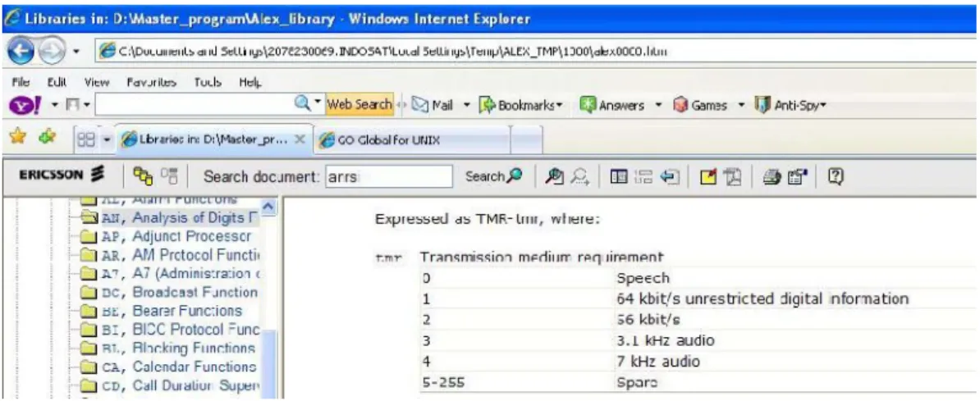The image size is (980, 401).
Task: Open the Edit menu
Action: pyautogui.click(x=57, y=83)
